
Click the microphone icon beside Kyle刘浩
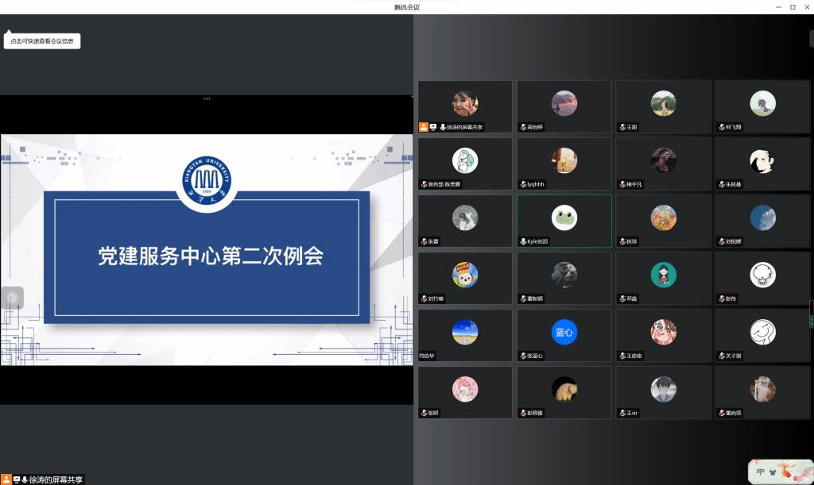point(522,241)
